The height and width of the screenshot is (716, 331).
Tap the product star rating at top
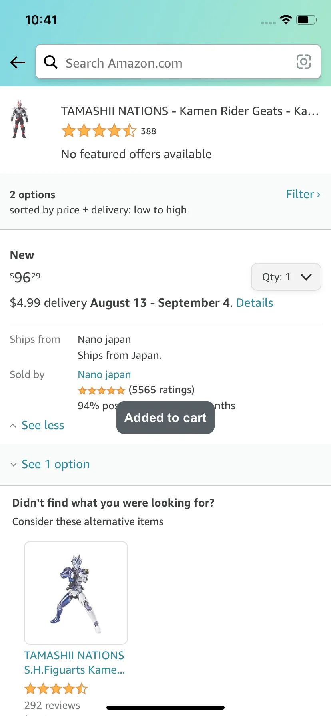click(x=99, y=131)
